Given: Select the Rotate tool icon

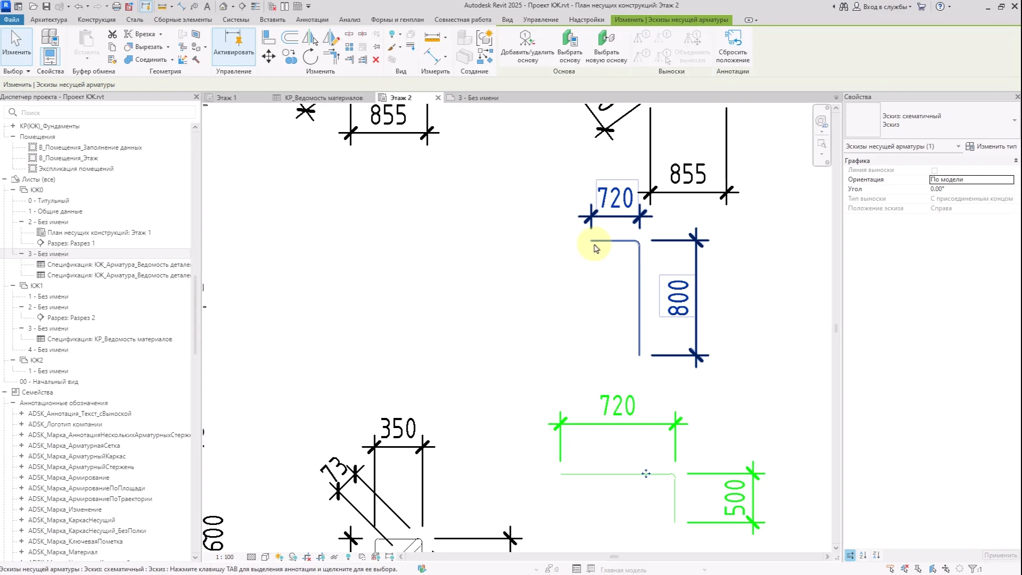Looking at the screenshot, I should pos(310,56).
